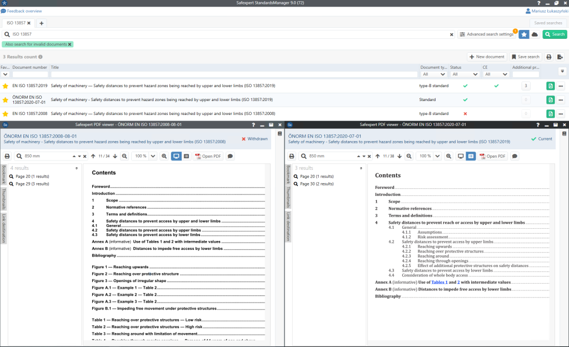Open PDF for EN ISO 13857:2019 row

point(551,86)
